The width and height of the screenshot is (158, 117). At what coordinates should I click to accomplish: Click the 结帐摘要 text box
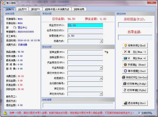pyautogui.click(x=78, y=105)
